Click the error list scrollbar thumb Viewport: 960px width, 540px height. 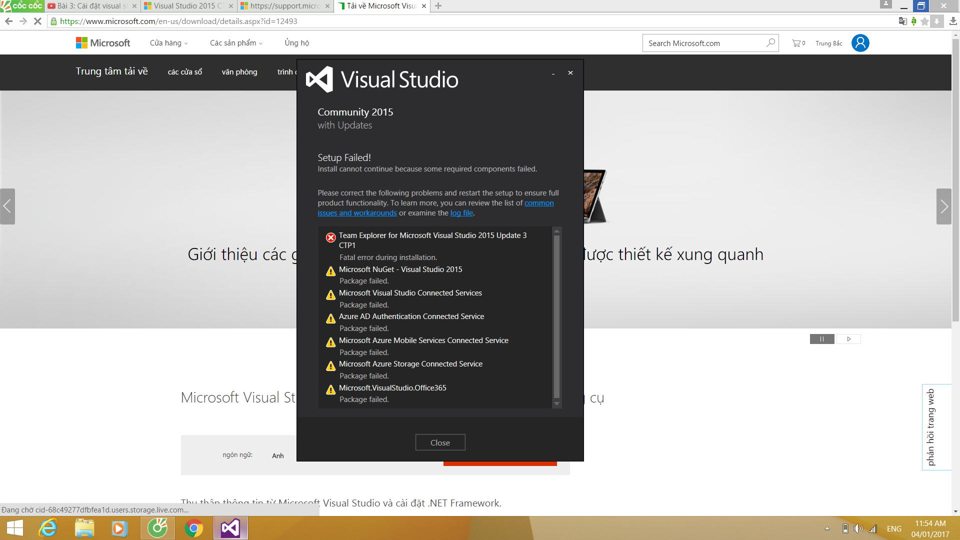coord(556,316)
